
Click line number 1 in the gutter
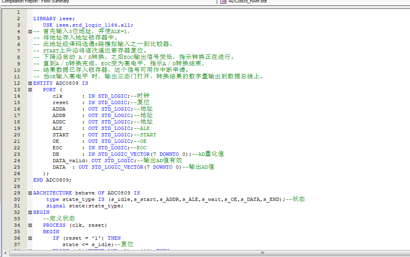tap(18, 12)
